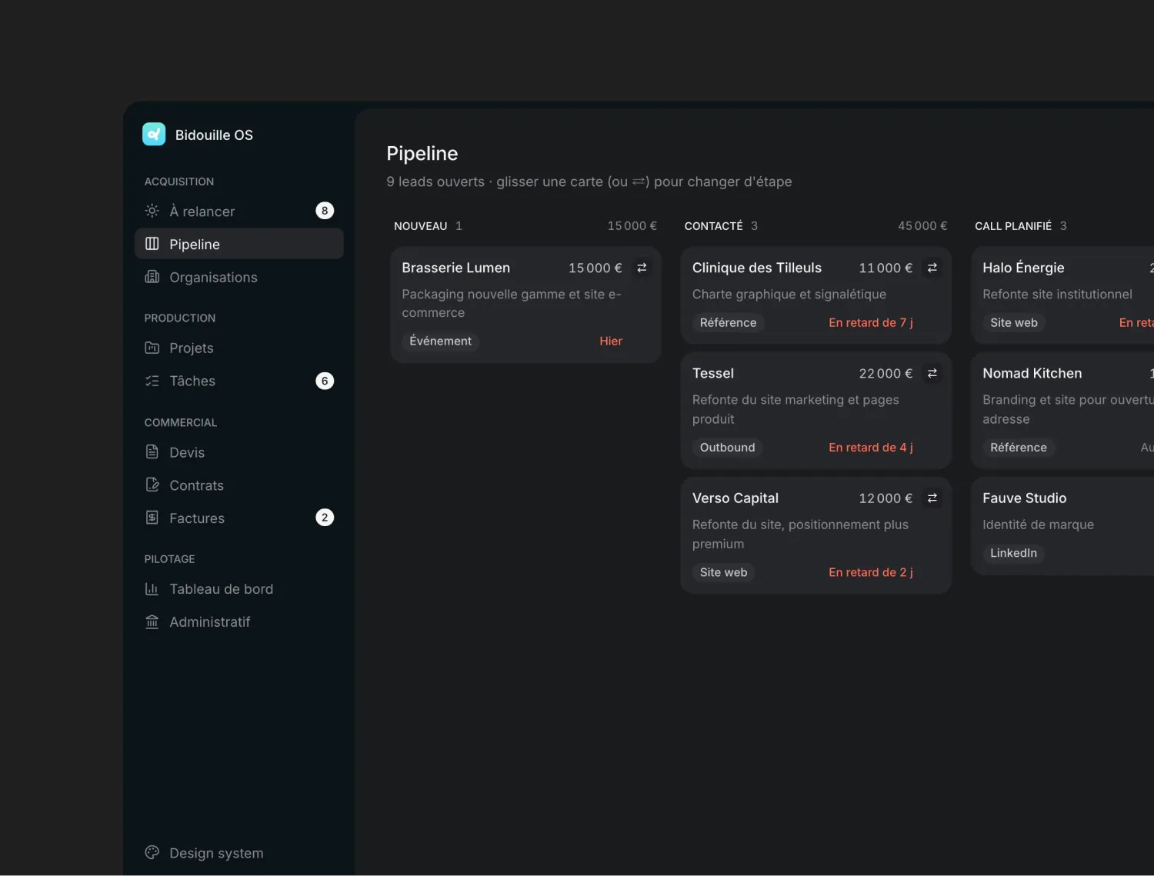This screenshot has height=876, width=1154.
Task: Open Organisations in the sidebar
Action: (x=239, y=277)
